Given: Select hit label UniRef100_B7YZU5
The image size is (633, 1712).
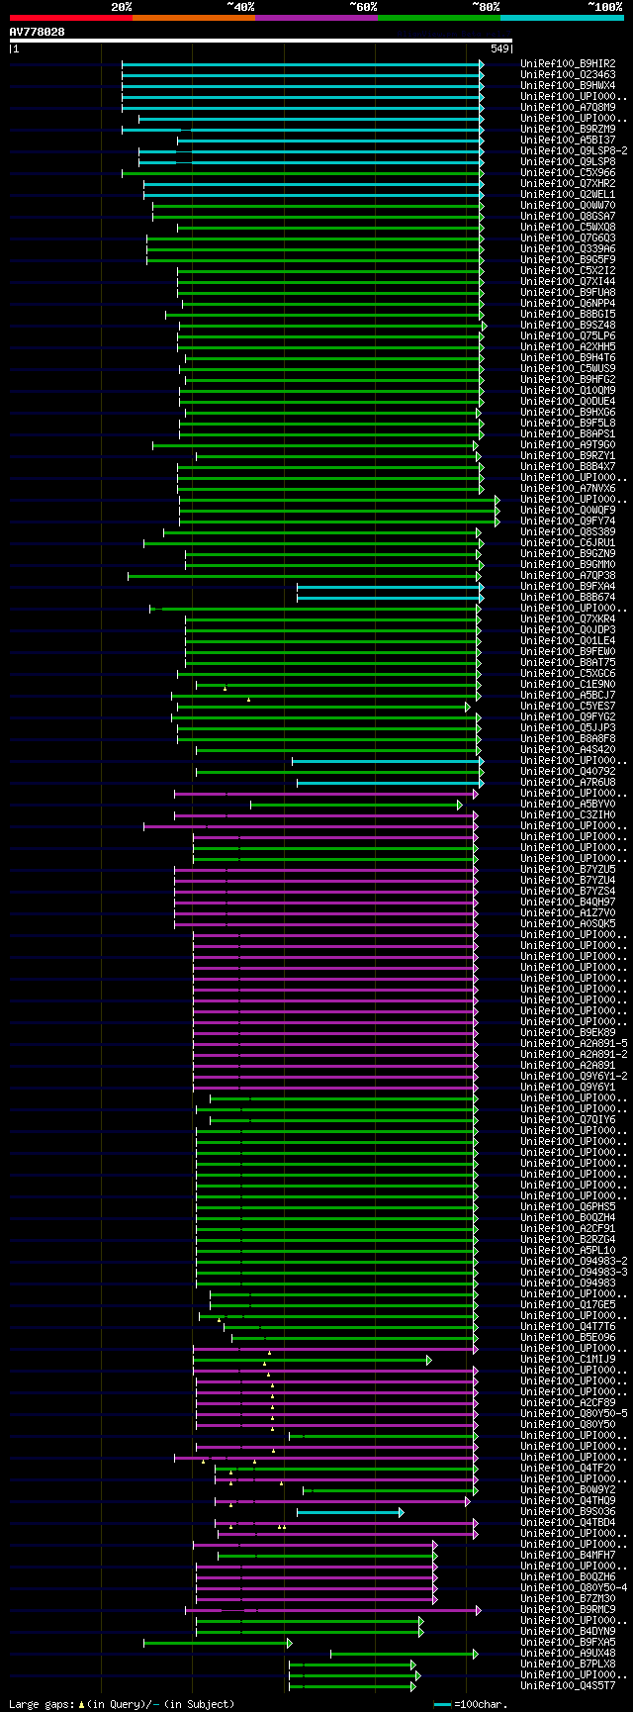Looking at the screenshot, I should click(568, 870).
